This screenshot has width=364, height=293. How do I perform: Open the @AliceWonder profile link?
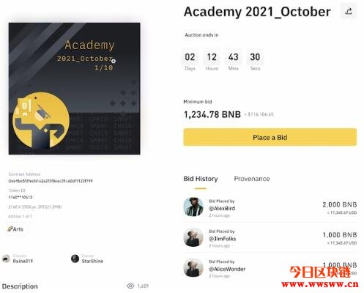tap(227, 269)
